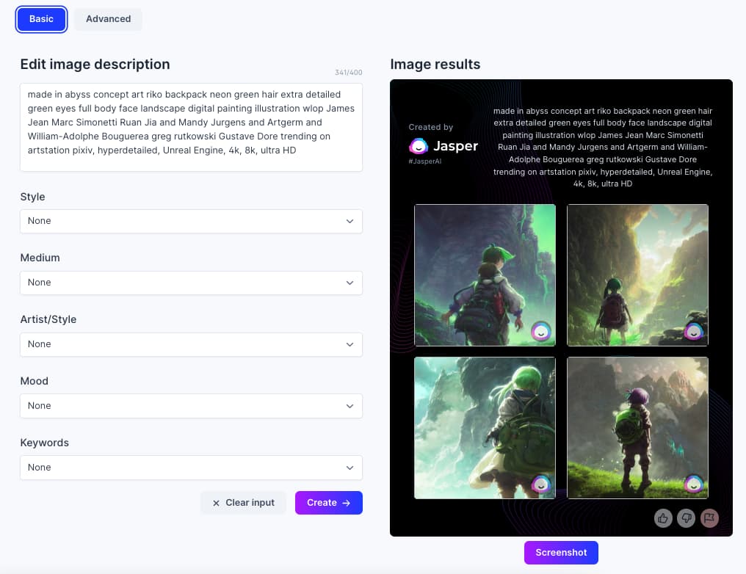Viewport: 746px width, 574px height.
Task: Open the Mood dropdown
Action: pyautogui.click(x=191, y=406)
